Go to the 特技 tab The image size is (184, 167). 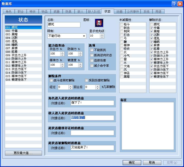click(32, 12)
